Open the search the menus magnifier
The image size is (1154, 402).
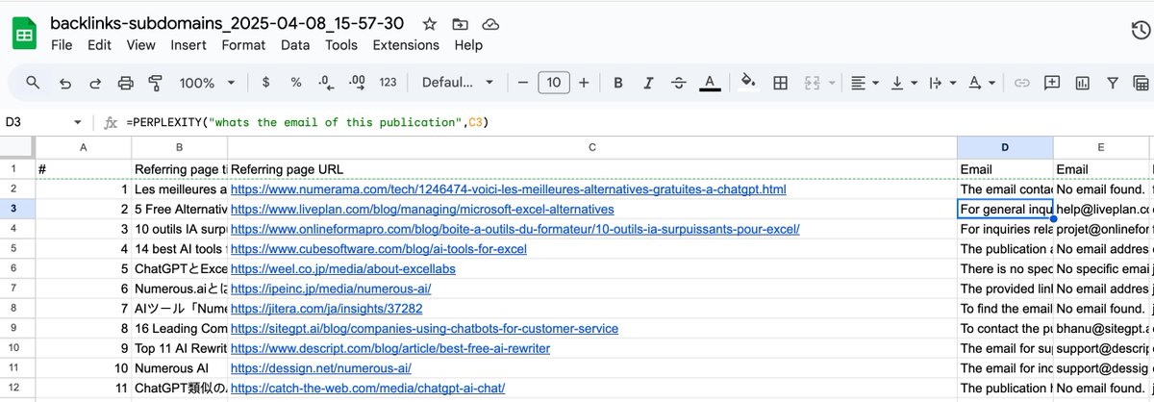[33, 83]
